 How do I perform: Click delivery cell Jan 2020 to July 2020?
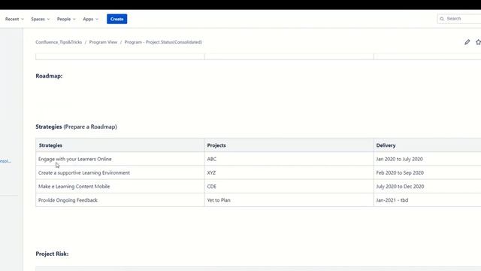(428, 159)
